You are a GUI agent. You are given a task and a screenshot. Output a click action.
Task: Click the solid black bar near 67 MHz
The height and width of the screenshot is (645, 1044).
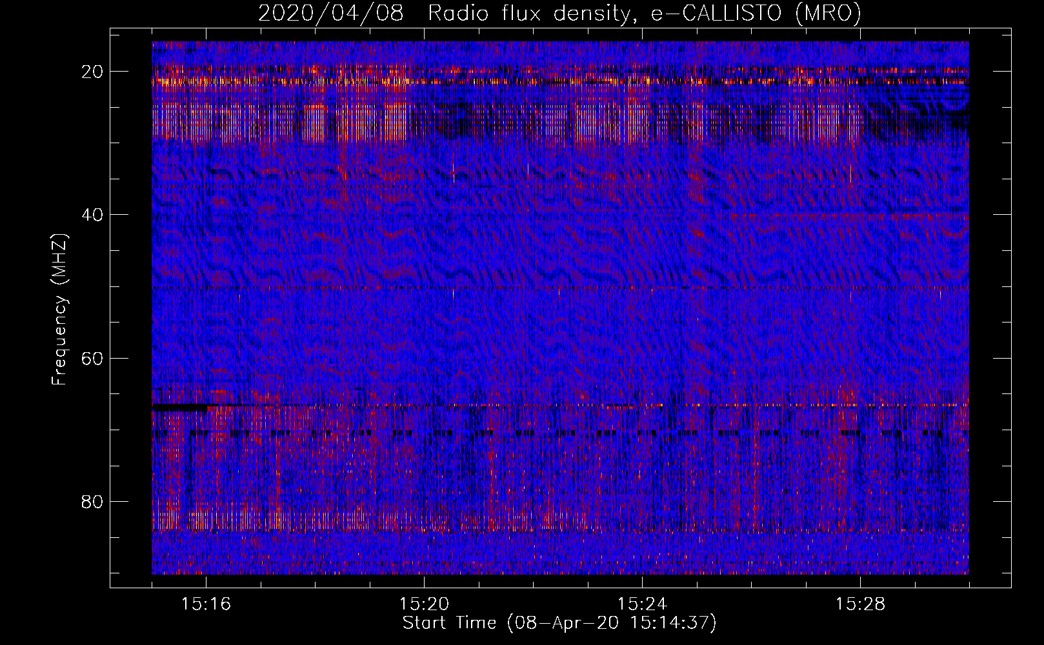click(179, 408)
